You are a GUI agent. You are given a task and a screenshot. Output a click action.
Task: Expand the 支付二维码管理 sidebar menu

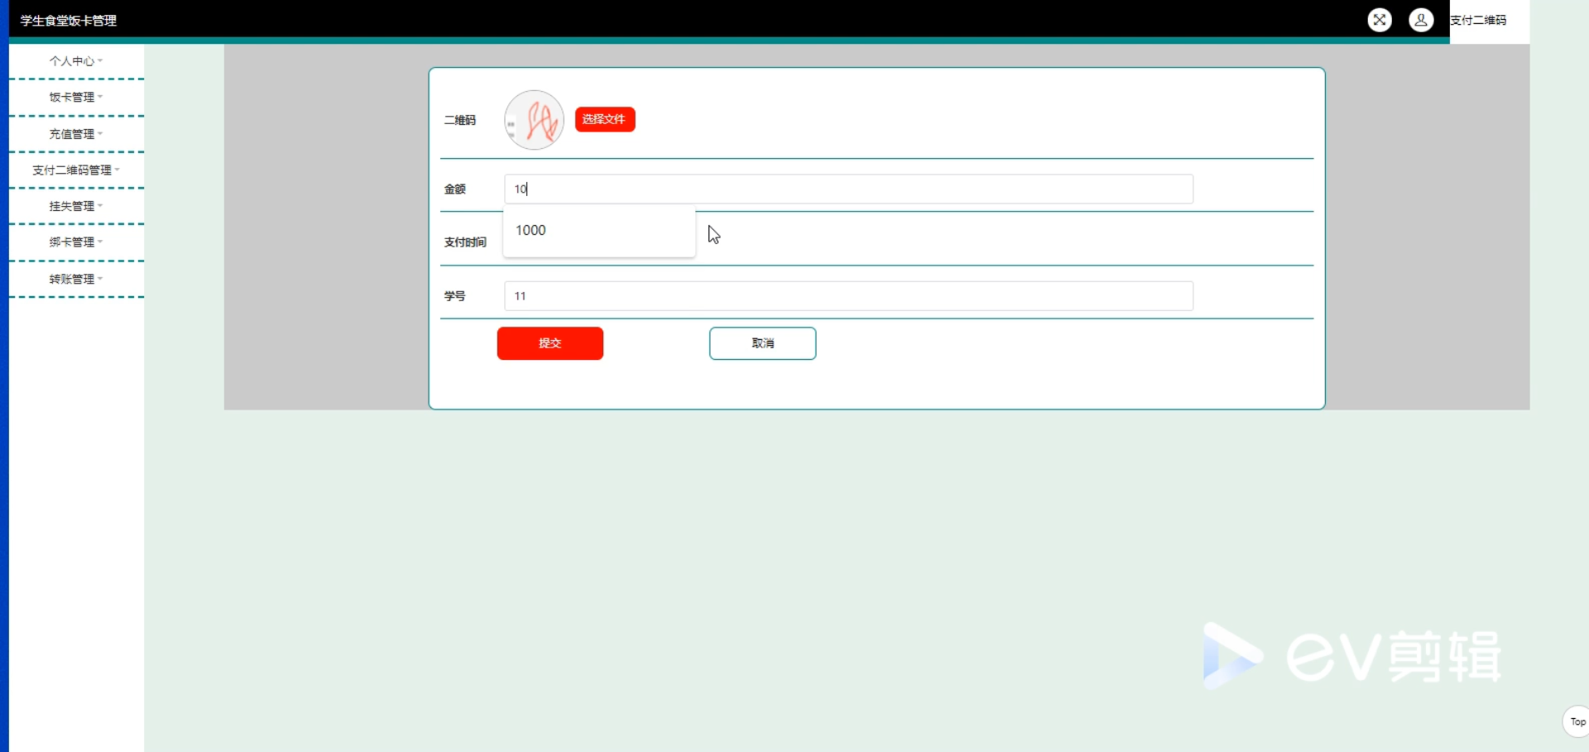(x=76, y=170)
